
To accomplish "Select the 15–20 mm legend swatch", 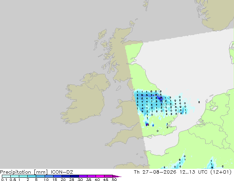I will (x=58, y=176).
